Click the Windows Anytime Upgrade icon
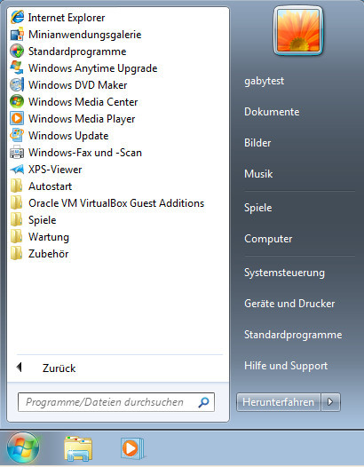The height and width of the screenshot is (467, 364). click(x=17, y=67)
